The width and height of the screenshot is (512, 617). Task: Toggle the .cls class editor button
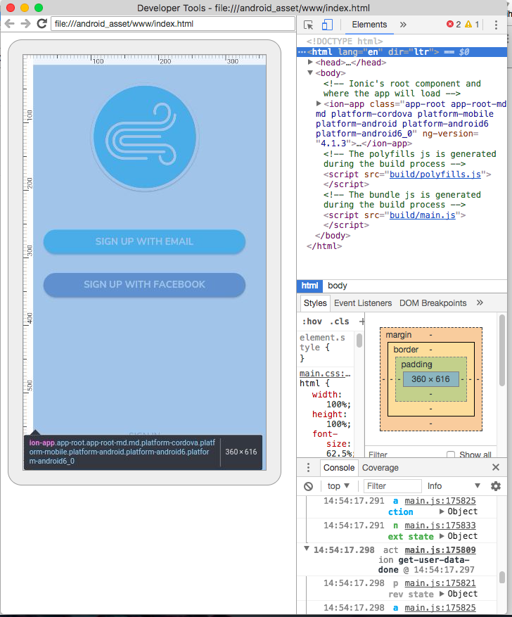(340, 322)
